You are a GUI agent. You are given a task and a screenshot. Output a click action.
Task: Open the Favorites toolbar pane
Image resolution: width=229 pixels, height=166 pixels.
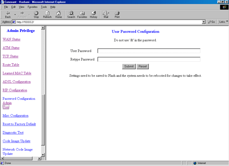coord(82,15)
